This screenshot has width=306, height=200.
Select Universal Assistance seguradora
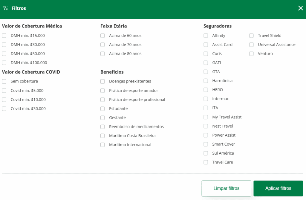[251, 45]
